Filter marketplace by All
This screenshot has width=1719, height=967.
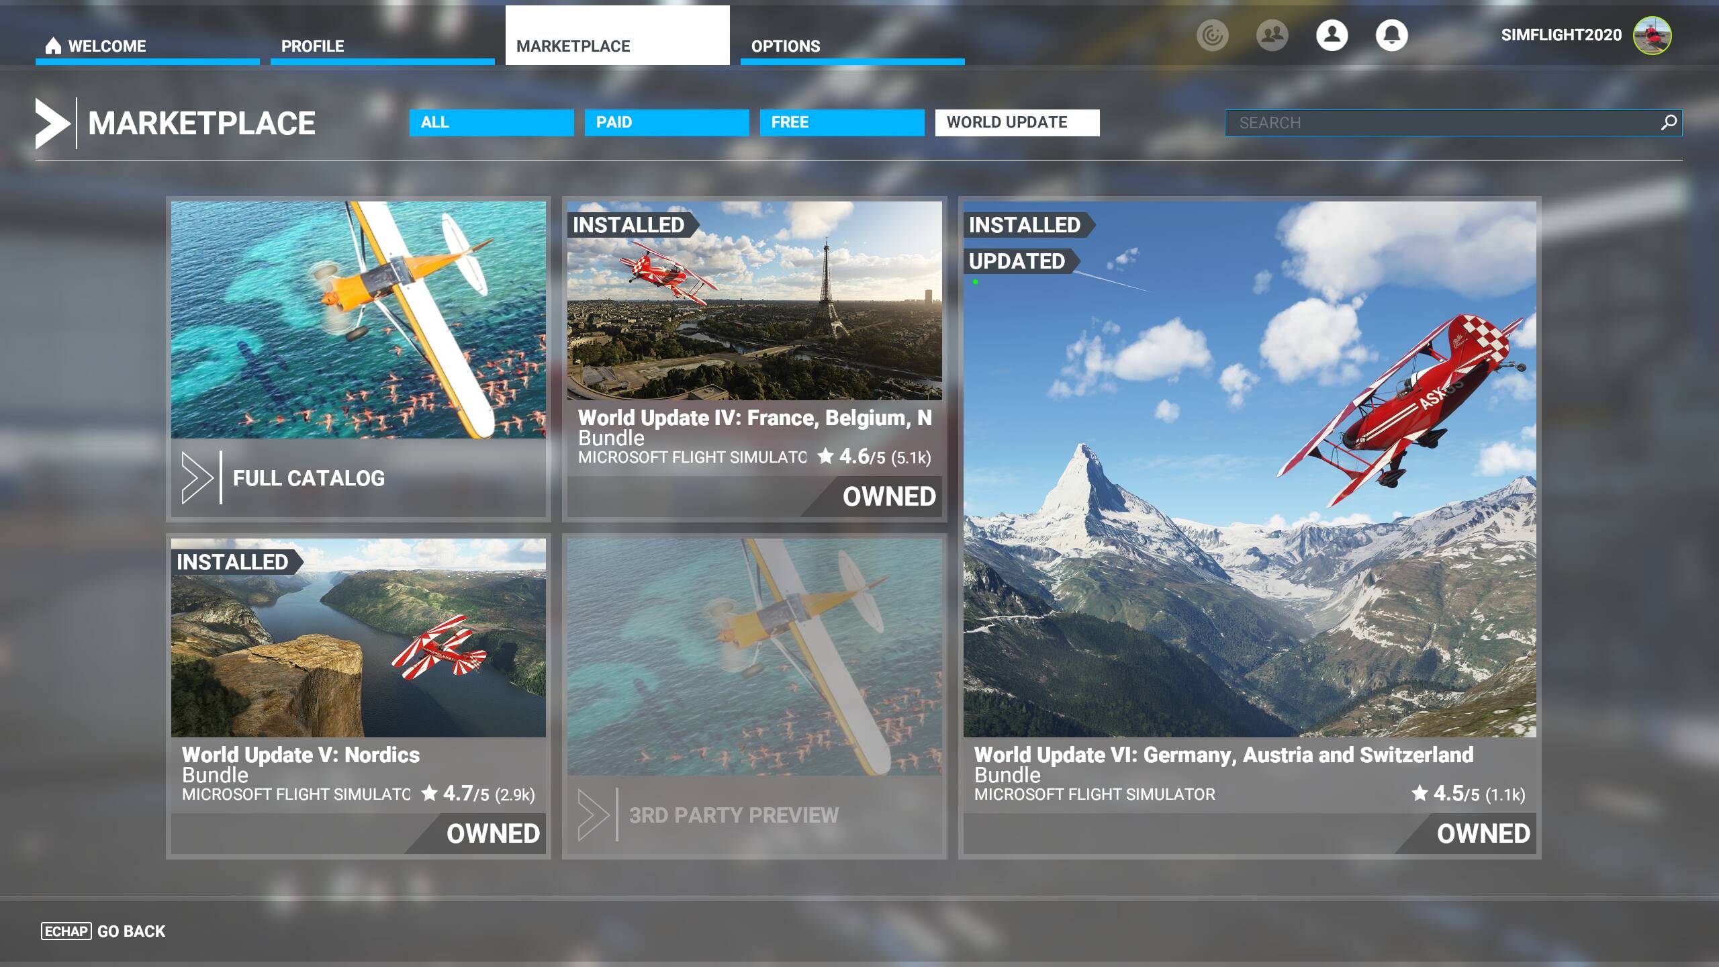tap(492, 122)
